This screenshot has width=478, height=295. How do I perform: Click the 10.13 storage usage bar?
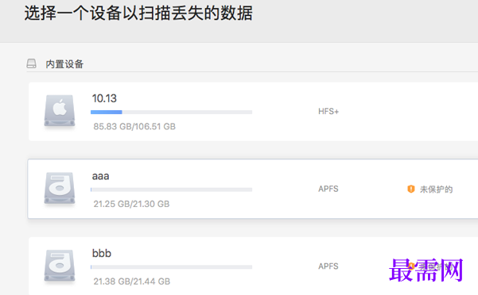point(171,112)
